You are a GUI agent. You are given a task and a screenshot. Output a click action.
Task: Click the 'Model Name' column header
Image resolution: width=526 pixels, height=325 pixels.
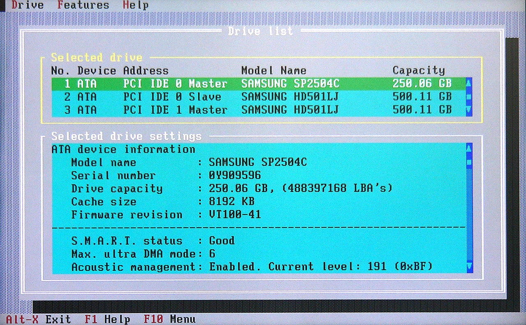[x=274, y=71]
